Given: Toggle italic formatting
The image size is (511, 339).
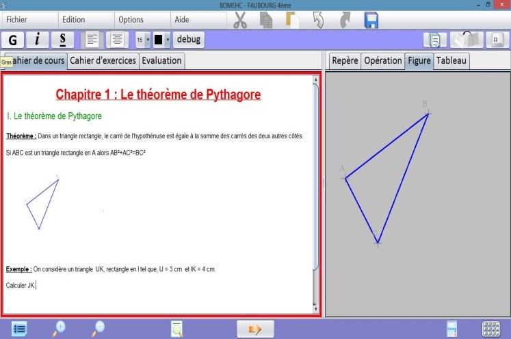Looking at the screenshot, I should click(x=38, y=40).
